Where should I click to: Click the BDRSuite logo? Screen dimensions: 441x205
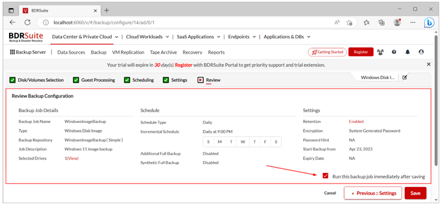pyautogui.click(x=26, y=37)
